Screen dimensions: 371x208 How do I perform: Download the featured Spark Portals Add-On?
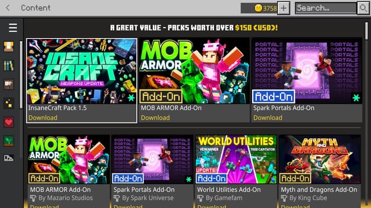point(268,118)
